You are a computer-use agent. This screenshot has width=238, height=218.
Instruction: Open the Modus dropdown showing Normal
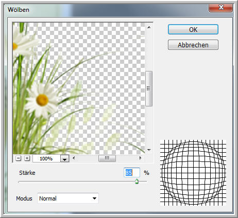pos(68,198)
